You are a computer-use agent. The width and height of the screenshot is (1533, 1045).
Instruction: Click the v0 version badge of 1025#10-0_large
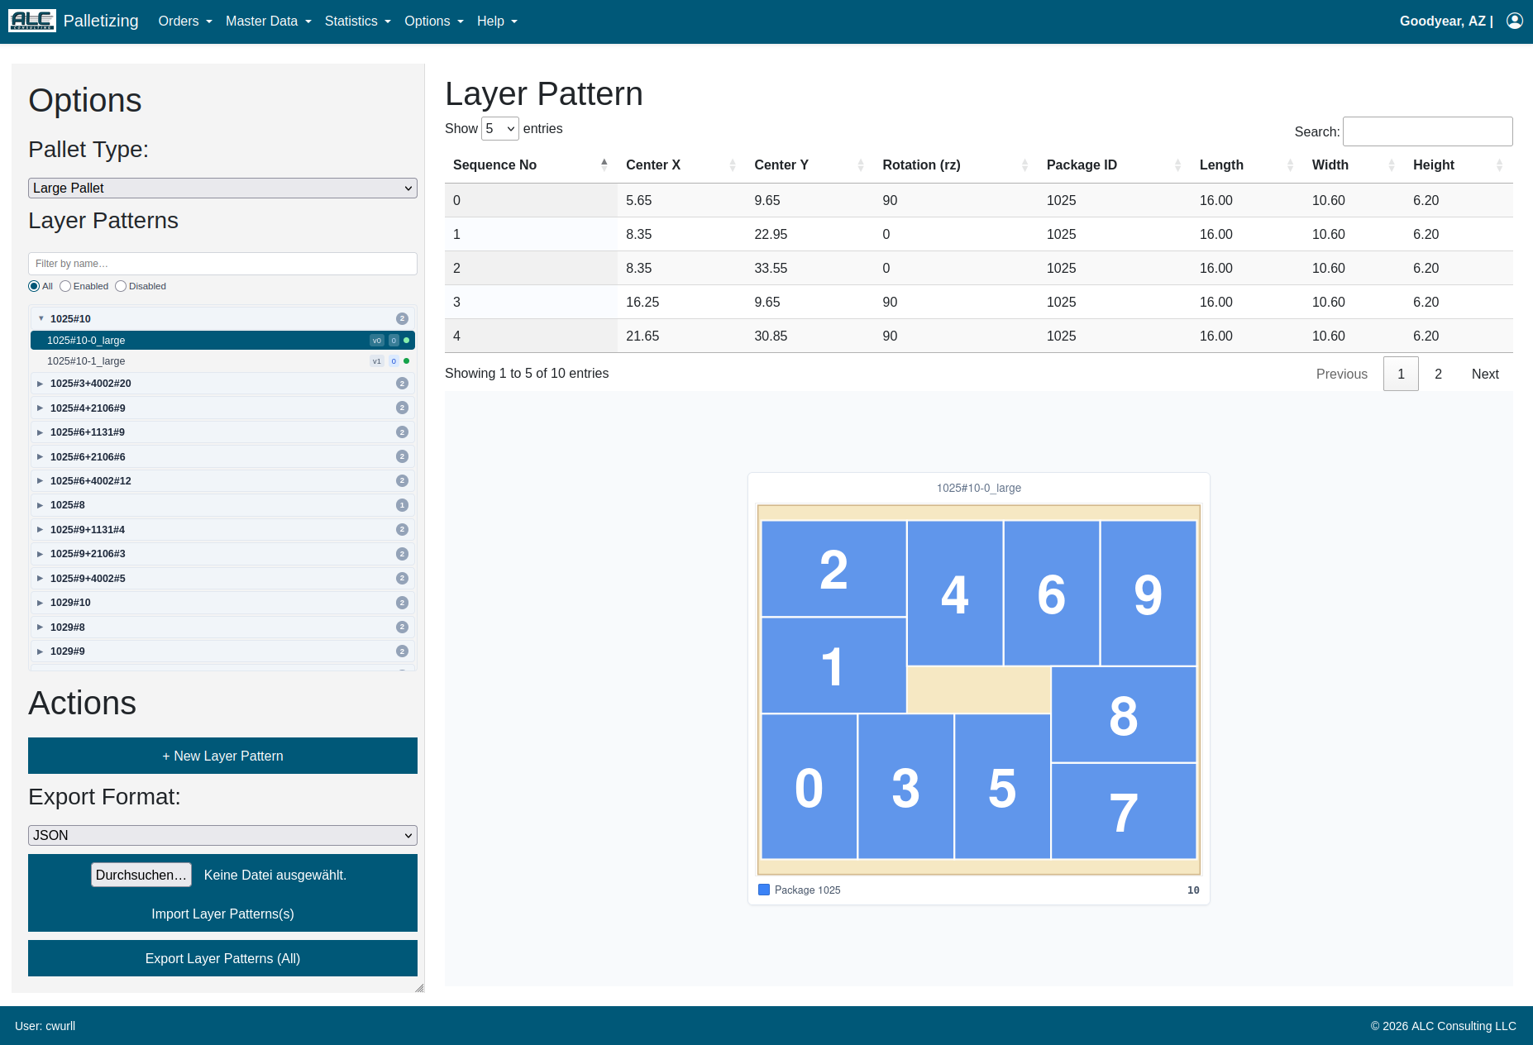coord(377,341)
